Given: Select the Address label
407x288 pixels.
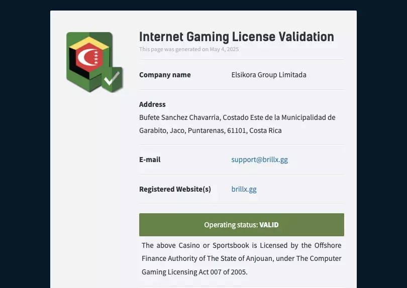Looking at the screenshot, I should [x=152, y=104].
